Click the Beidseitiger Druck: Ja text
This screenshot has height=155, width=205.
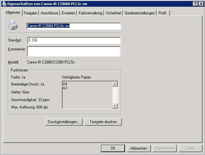(28, 84)
